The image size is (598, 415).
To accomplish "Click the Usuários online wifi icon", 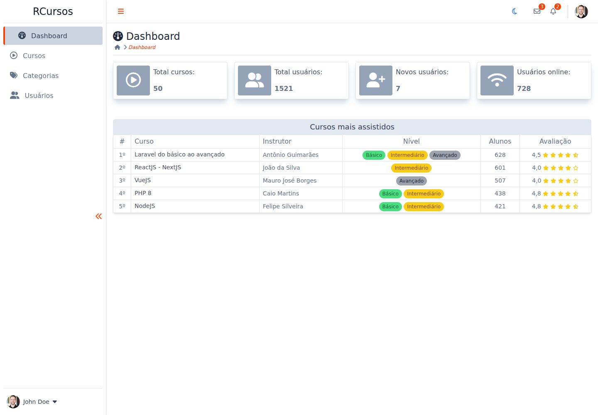I will point(497,81).
